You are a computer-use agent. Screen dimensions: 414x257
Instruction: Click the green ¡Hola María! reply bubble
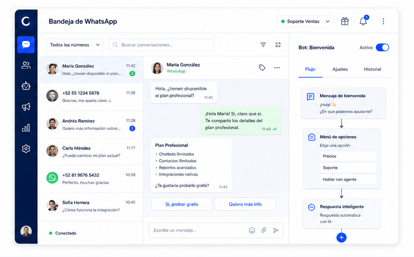[x=241, y=121]
